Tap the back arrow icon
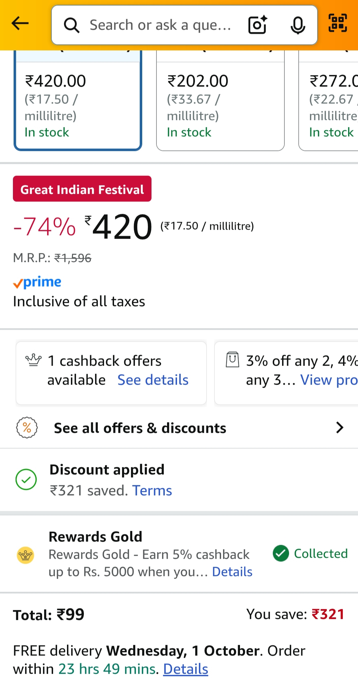 tap(20, 24)
